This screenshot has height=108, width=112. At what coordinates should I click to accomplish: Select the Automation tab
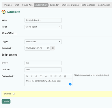coord(41,5)
